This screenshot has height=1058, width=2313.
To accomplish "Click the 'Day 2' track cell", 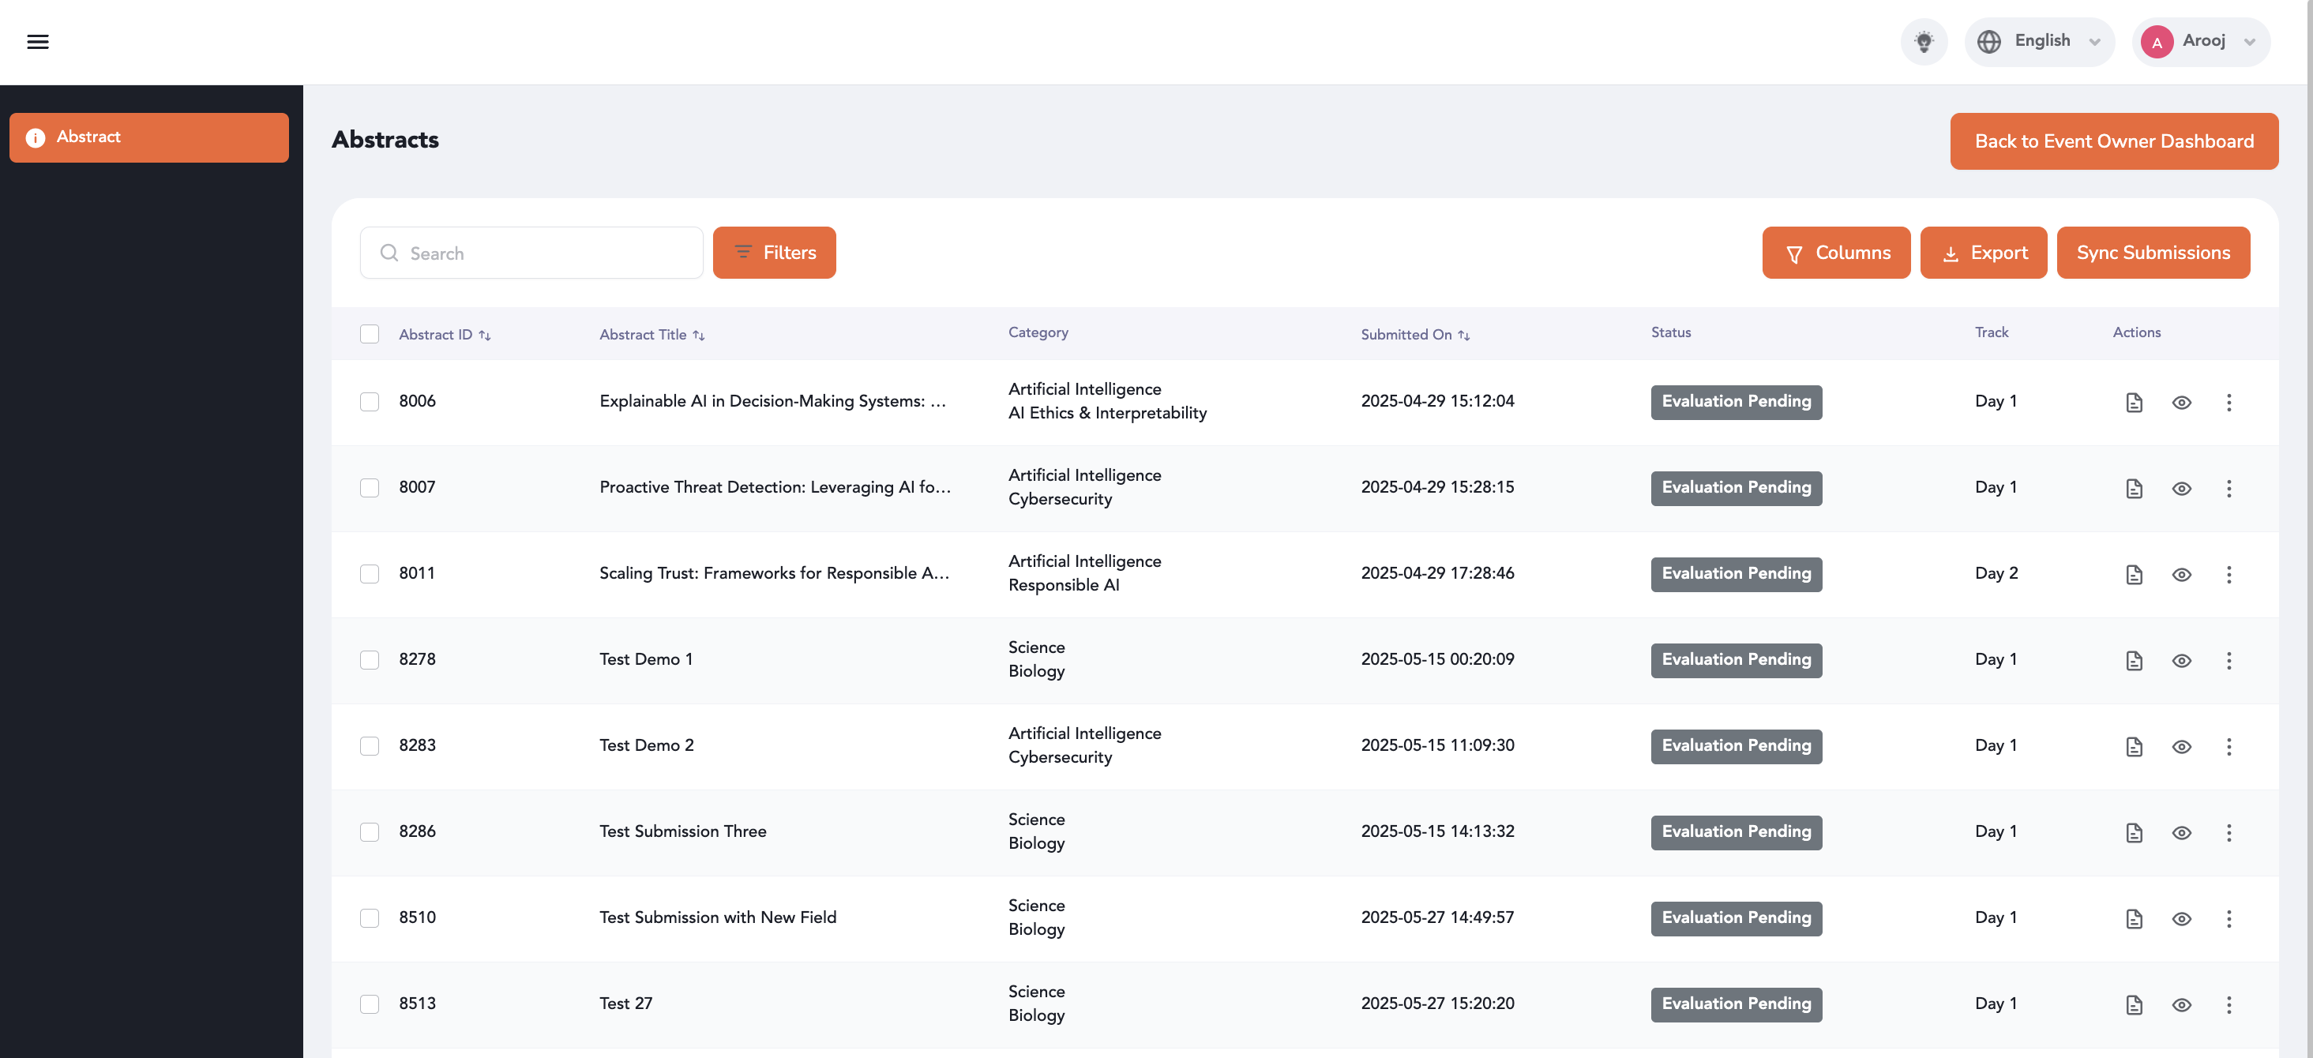I will [x=1995, y=573].
